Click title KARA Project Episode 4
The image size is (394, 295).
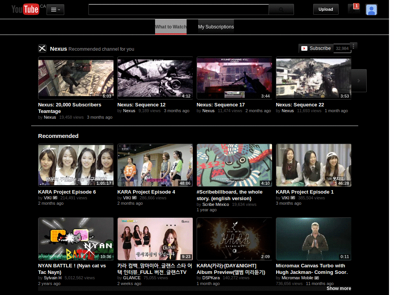click(x=146, y=192)
